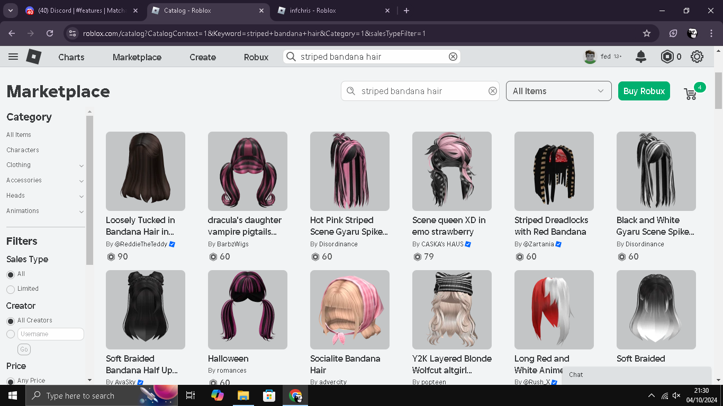723x406 pixels.
Task: Open Marketplace in the Roblox navbar
Action: 137,57
